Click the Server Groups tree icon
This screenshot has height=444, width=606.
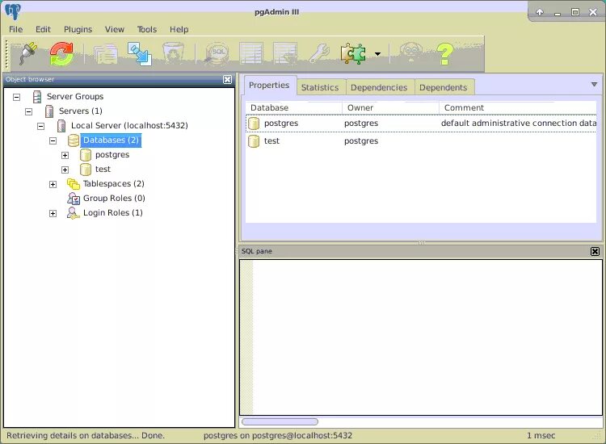click(x=37, y=97)
